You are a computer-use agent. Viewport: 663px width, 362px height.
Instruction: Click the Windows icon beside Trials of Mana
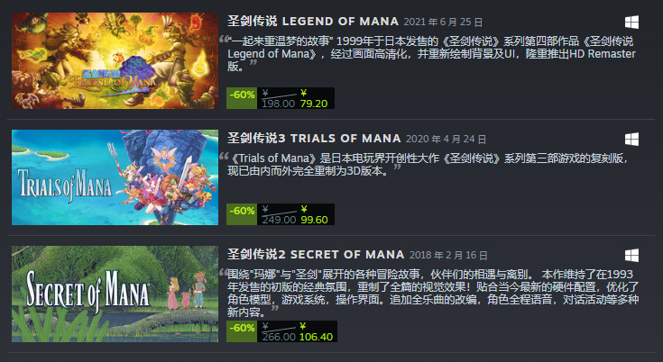[x=631, y=140]
